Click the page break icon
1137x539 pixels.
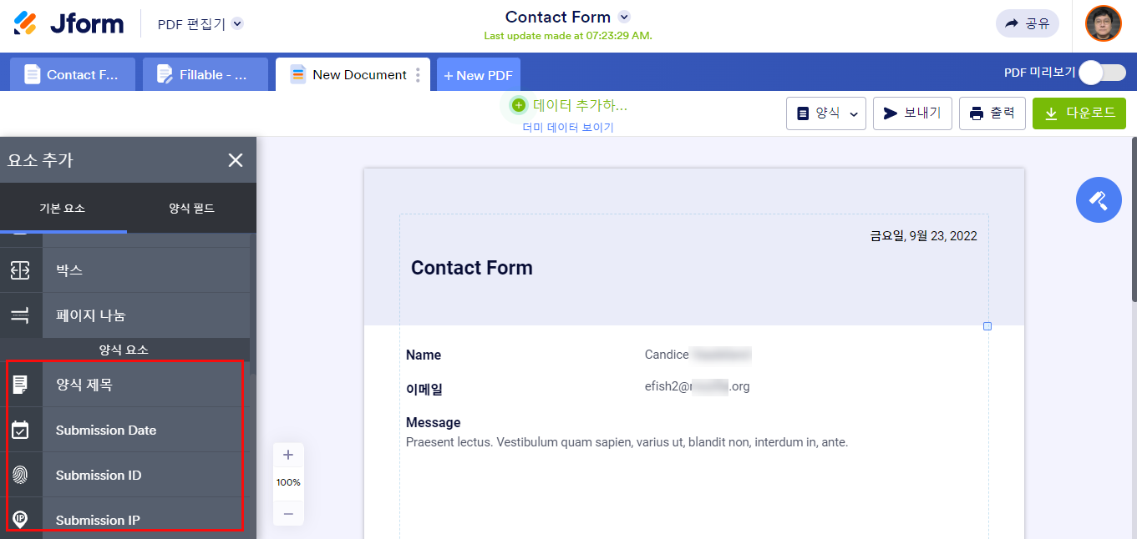(20, 315)
